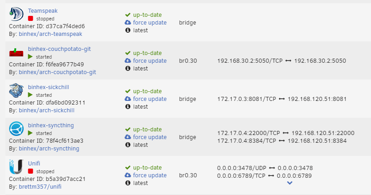Click the couchpotato red couch icon

(x=16, y=52)
